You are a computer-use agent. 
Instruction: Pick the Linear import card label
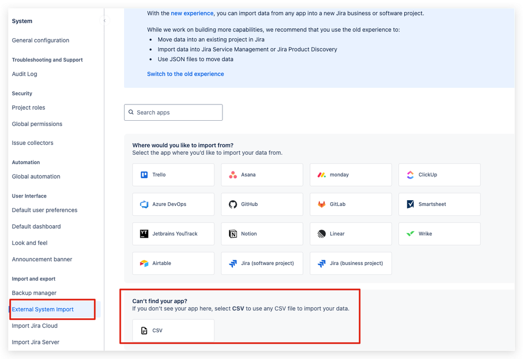point(337,234)
